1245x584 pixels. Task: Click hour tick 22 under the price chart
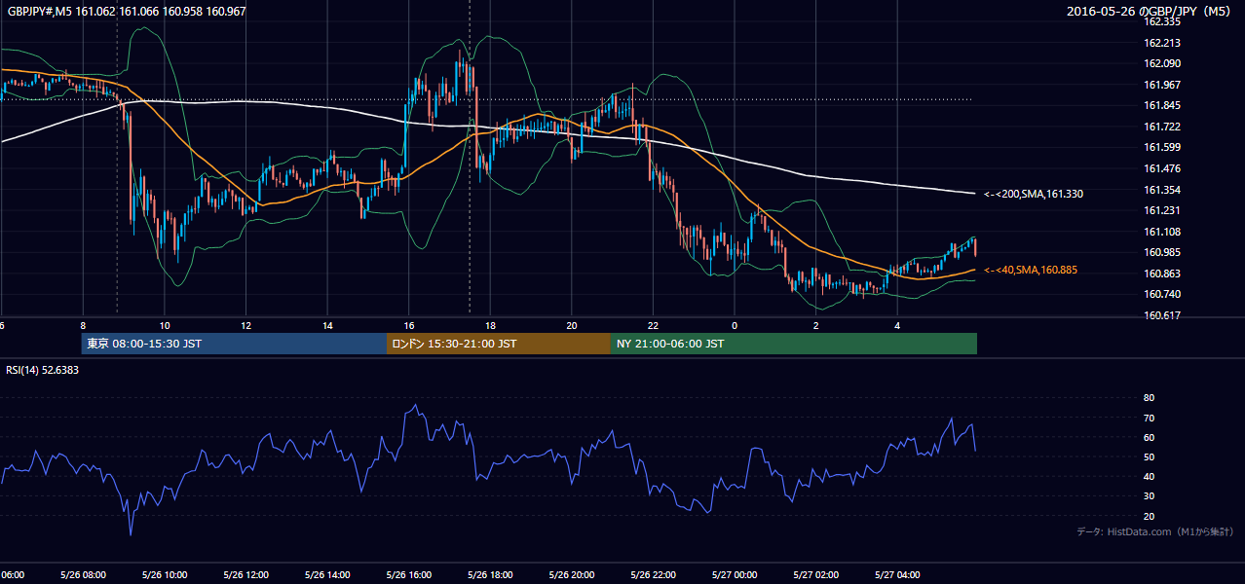(653, 325)
